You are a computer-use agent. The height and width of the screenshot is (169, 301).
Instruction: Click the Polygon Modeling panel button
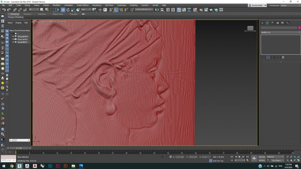click(15, 17)
